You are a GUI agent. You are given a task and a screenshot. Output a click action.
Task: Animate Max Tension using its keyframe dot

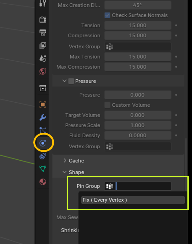(x=176, y=57)
